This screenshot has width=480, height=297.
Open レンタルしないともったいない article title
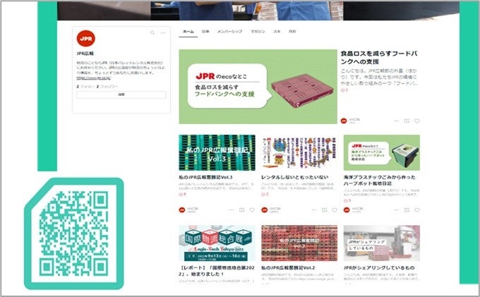(x=294, y=177)
